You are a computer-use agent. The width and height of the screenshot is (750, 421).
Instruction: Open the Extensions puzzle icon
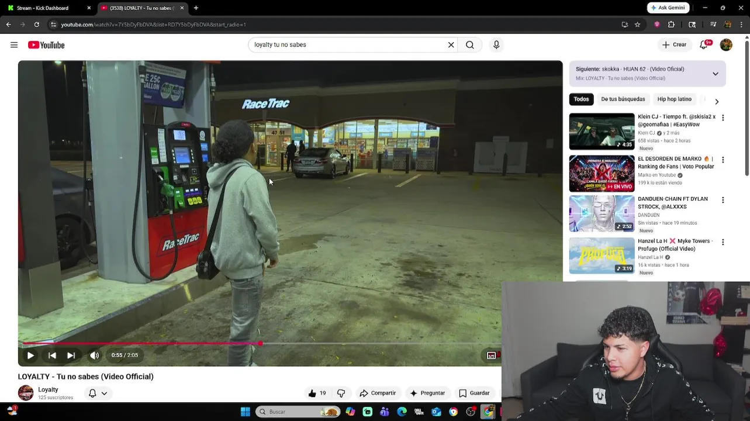click(671, 25)
